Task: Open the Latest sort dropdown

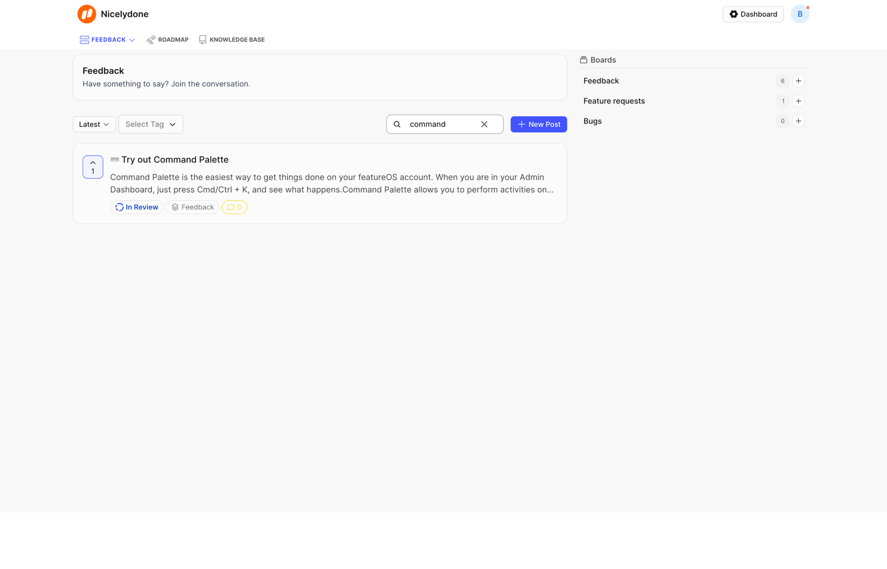Action: pyautogui.click(x=94, y=124)
